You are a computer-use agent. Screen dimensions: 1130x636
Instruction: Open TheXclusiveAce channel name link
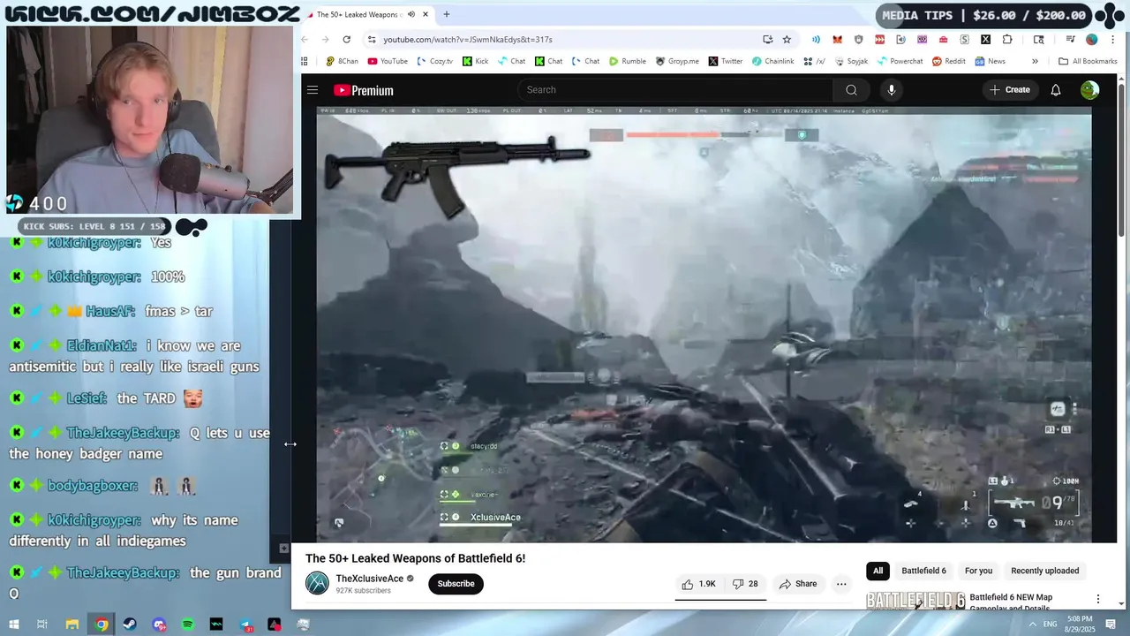370,579
